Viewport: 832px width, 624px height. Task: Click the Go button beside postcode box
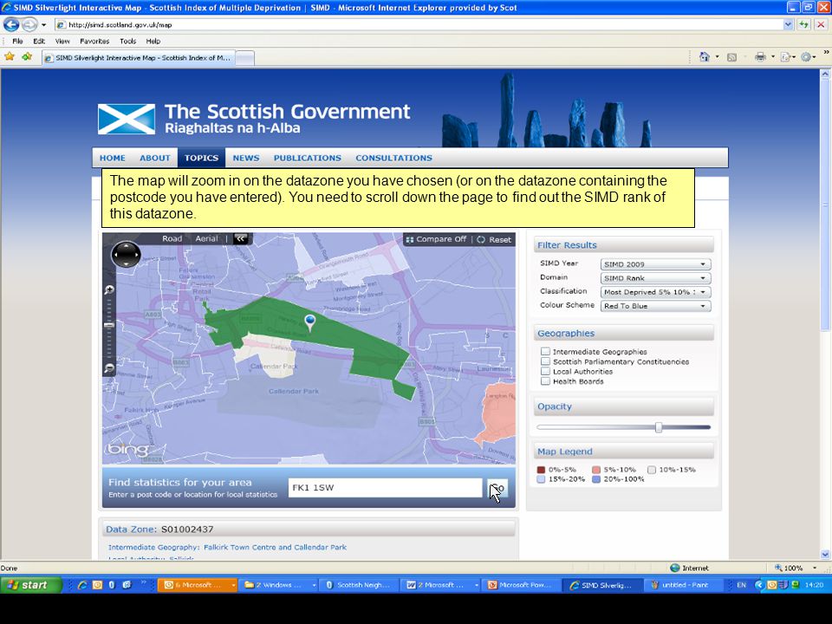(x=497, y=488)
